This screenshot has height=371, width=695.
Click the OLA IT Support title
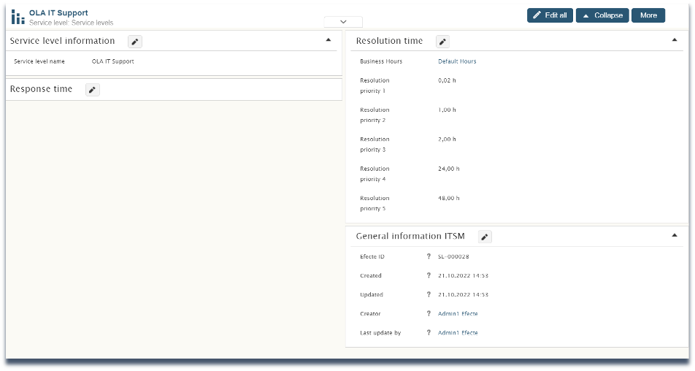point(58,13)
